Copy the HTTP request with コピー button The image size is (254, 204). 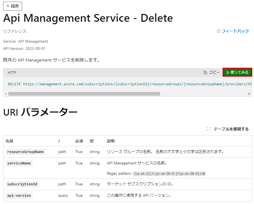(x=211, y=72)
